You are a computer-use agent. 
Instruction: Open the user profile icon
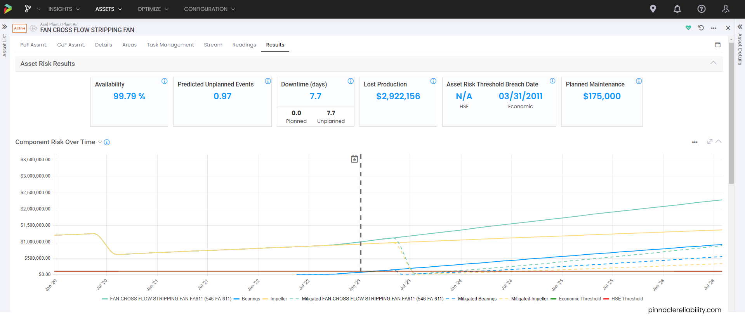point(726,9)
